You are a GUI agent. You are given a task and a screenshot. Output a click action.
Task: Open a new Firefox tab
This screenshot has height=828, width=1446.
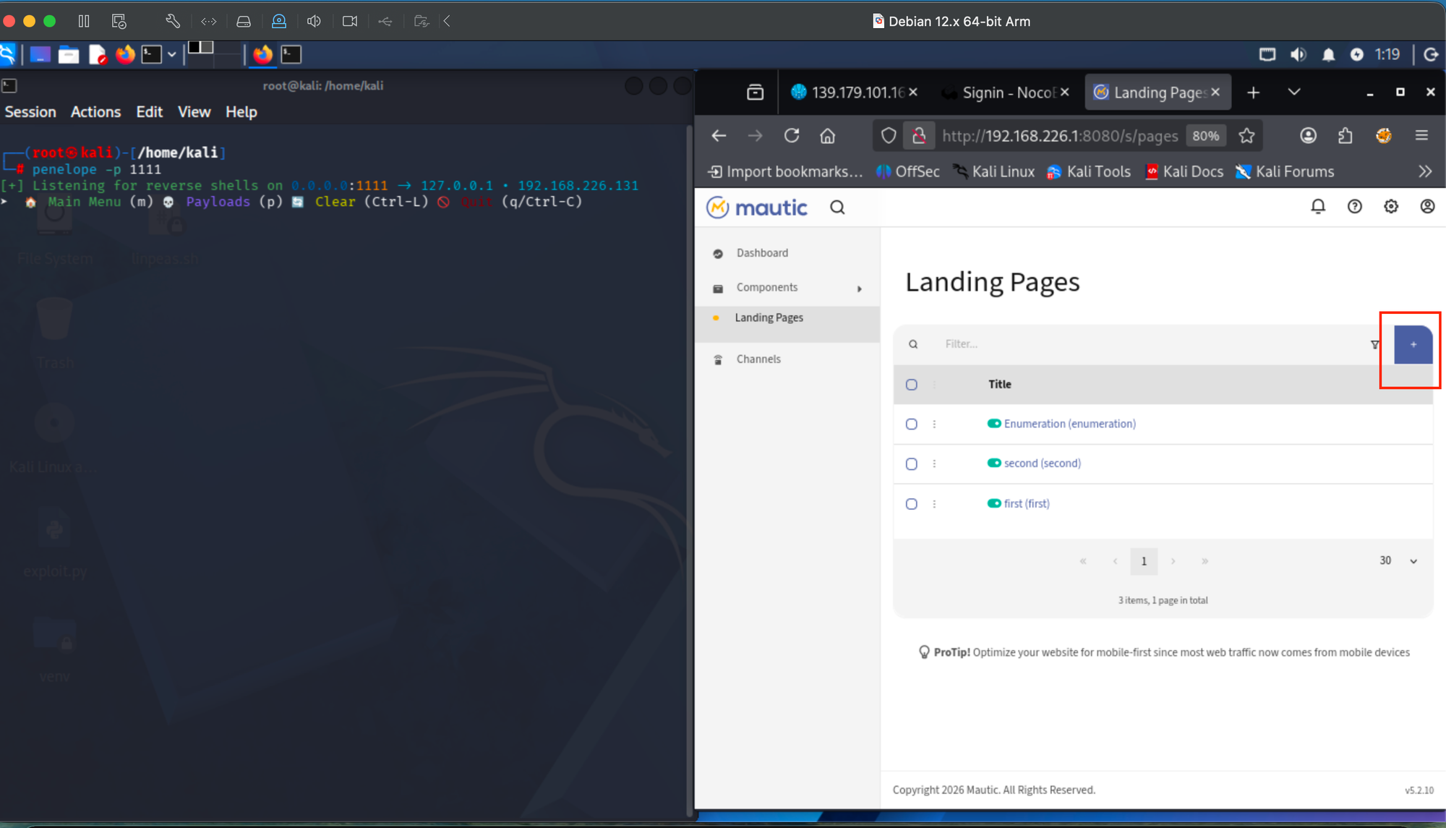tap(1253, 92)
